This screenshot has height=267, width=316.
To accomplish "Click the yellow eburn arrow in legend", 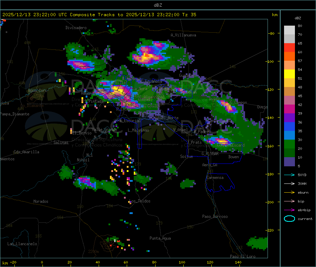I will point(289,193).
